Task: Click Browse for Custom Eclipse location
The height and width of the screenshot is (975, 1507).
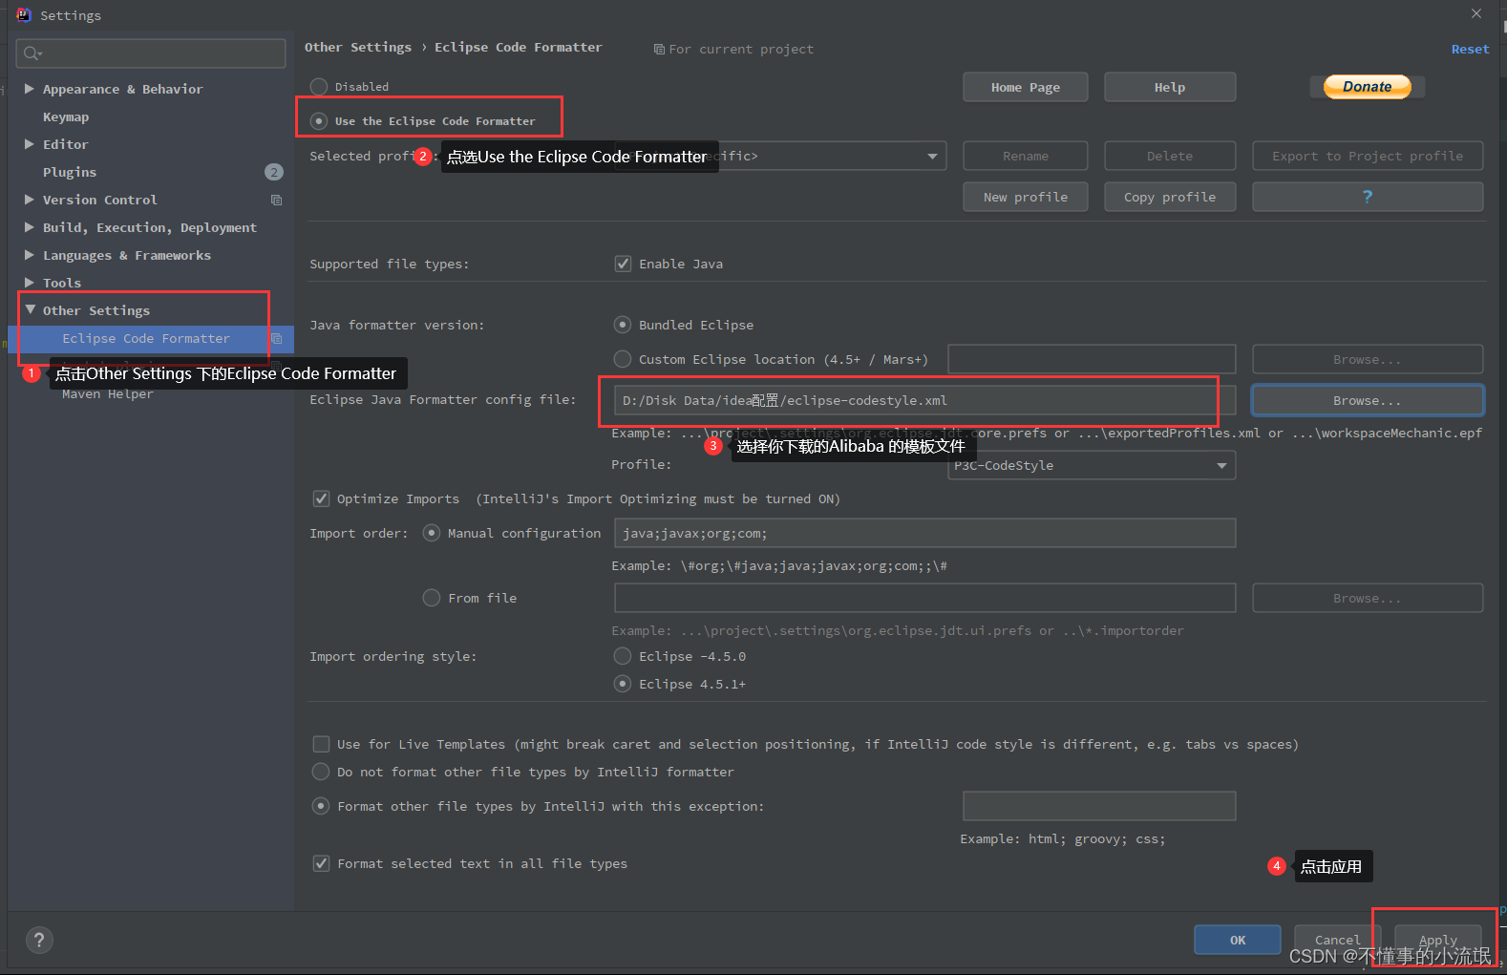Action: tap(1367, 359)
